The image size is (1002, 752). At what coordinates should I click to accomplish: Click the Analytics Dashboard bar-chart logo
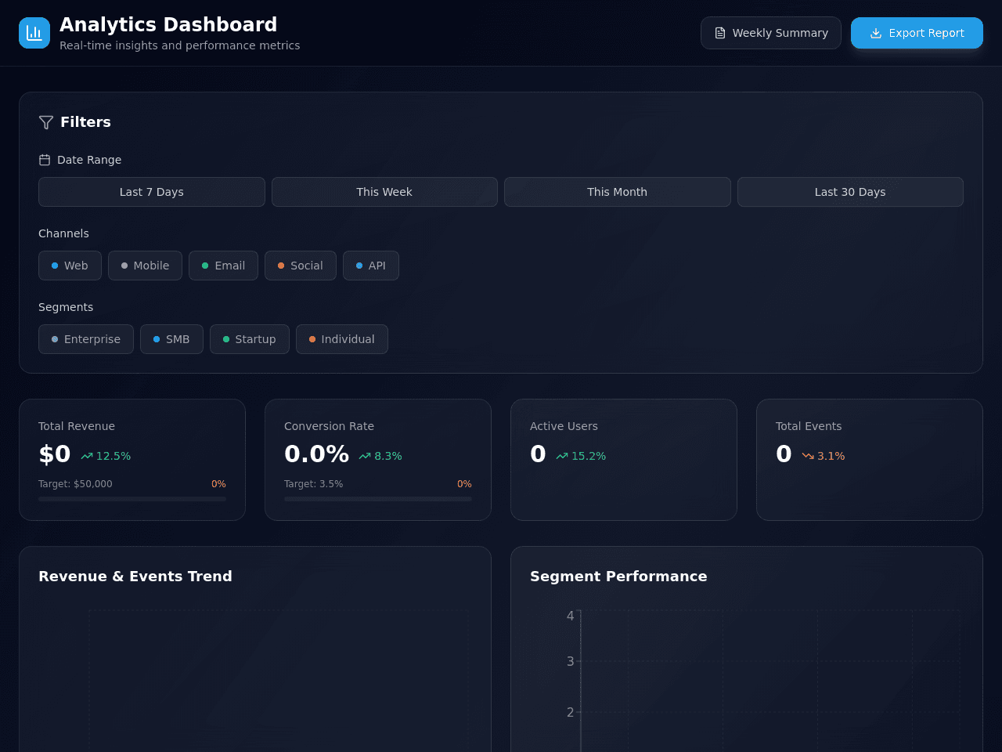pyautogui.click(x=34, y=33)
